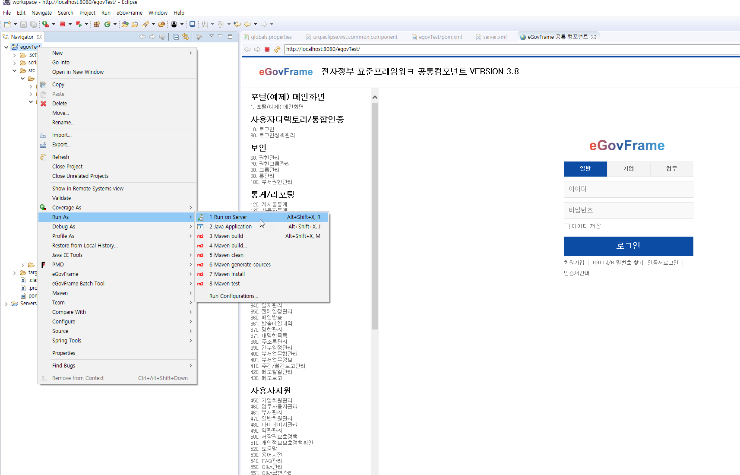Image resolution: width=740 pixels, height=475 pixels.
Task: Click the browser URL address field
Action: [x=512, y=49]
